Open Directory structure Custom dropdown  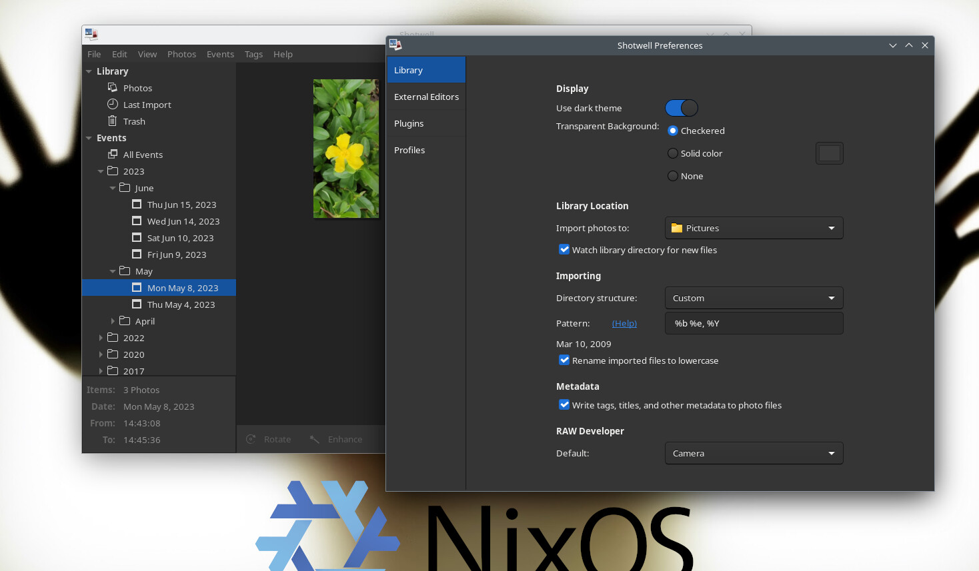754,298
